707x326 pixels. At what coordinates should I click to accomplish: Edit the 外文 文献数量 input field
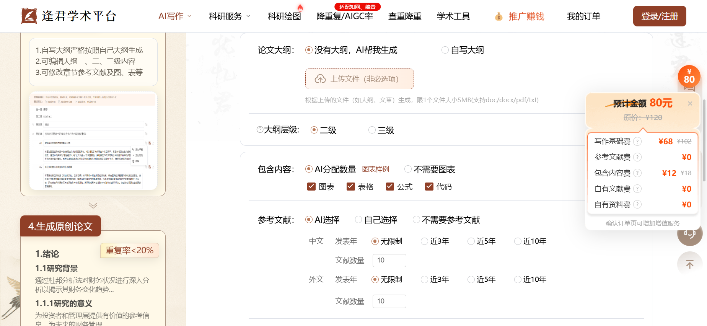coord(389,301)
